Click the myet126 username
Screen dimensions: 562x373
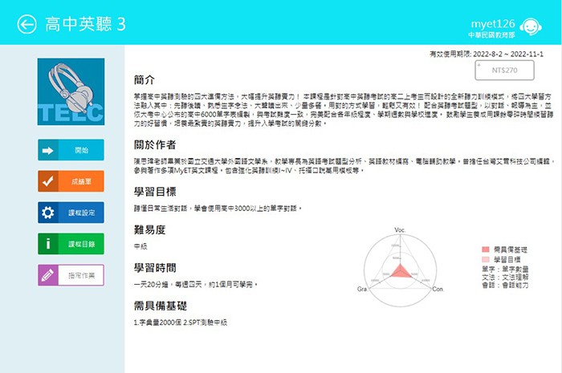(x=491, y=19)
